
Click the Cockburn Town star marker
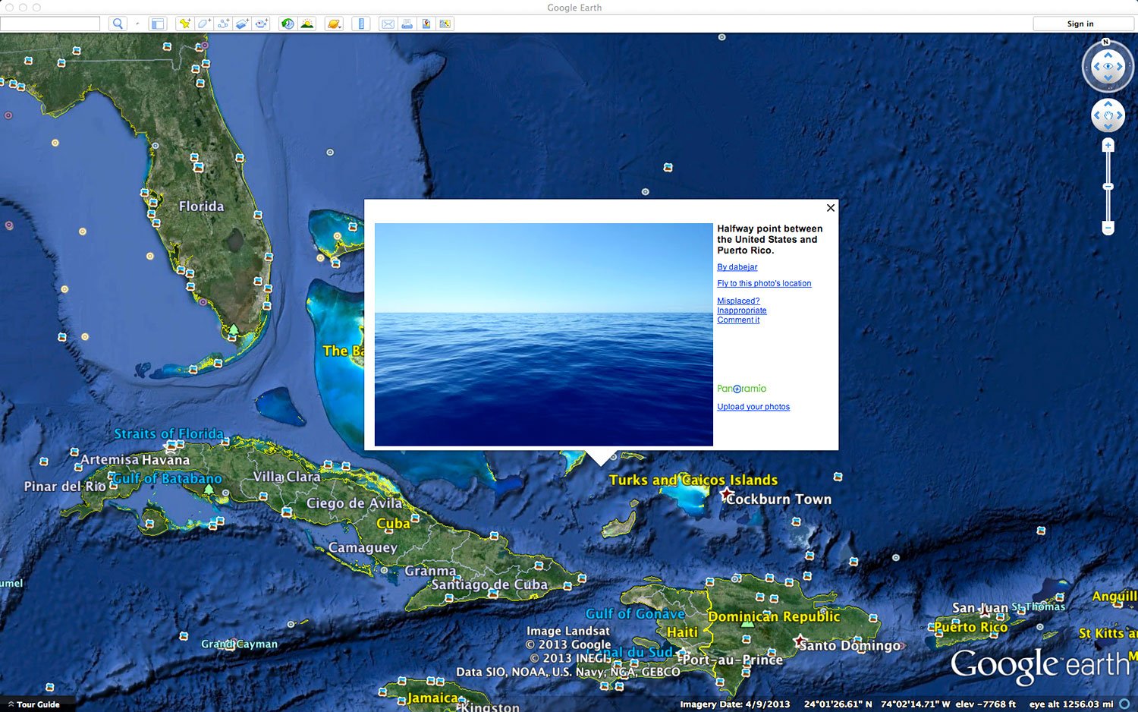(x=726, y=495)
